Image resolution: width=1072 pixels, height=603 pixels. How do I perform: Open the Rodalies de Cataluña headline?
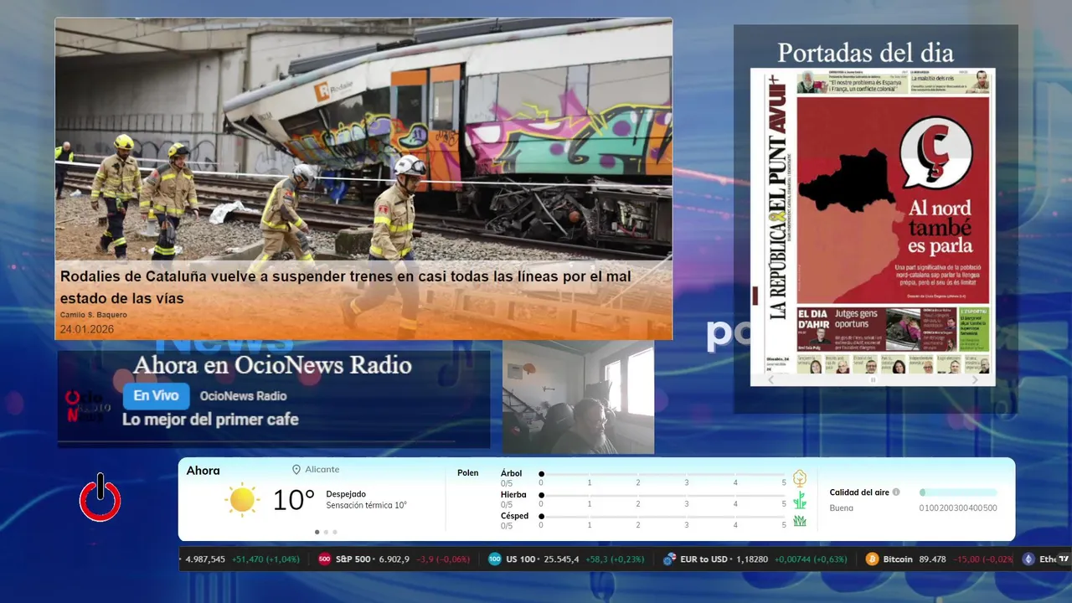(345, 286)
